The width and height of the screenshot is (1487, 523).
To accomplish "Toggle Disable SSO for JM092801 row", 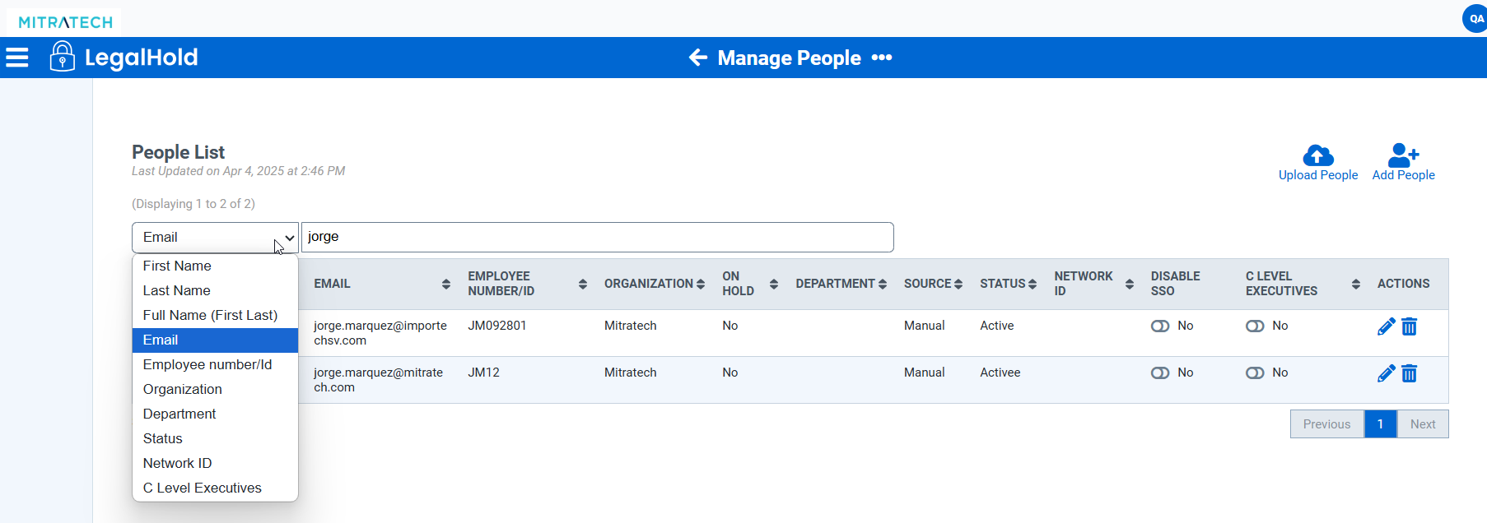I will coord(1160,326).
